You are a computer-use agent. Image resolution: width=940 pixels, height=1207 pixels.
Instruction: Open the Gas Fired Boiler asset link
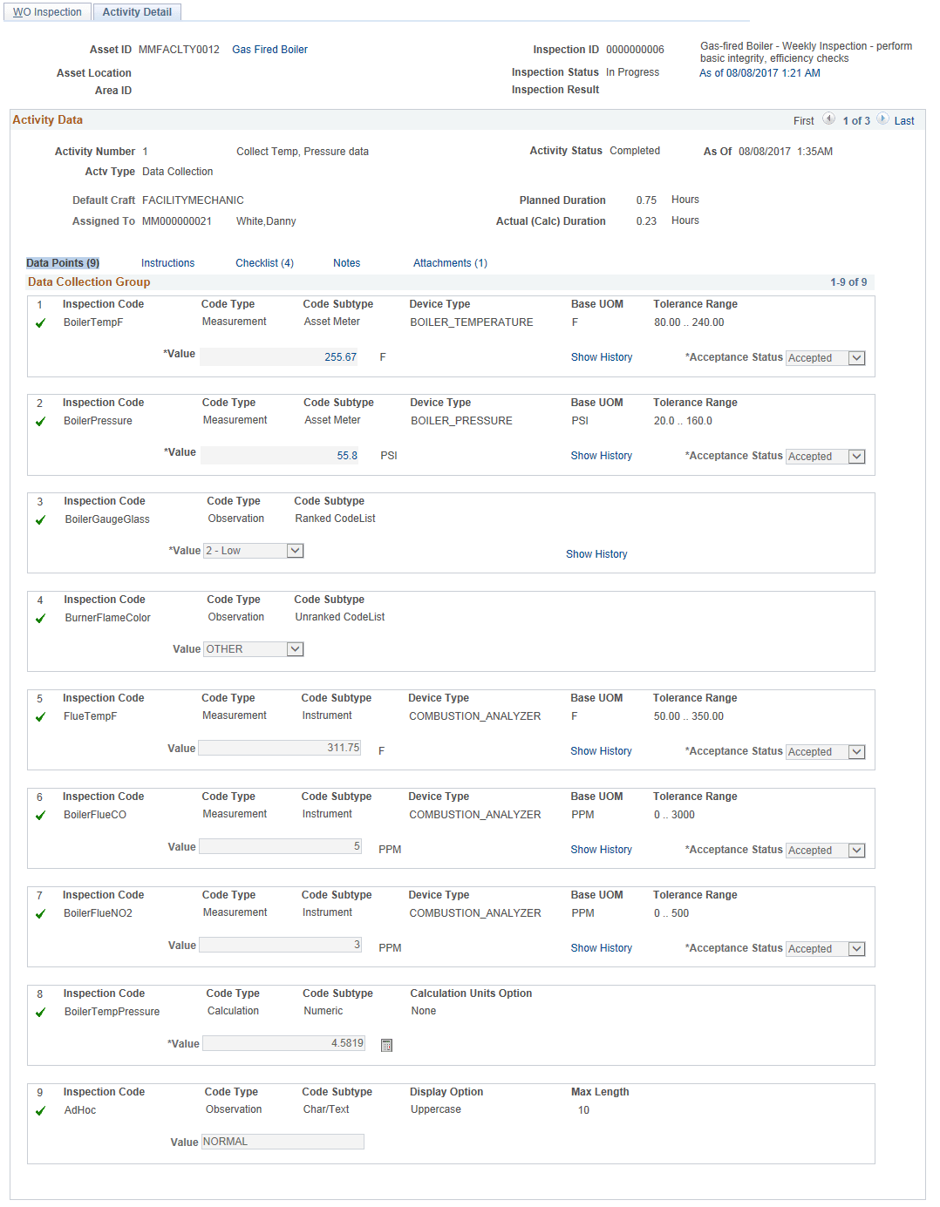269,49
